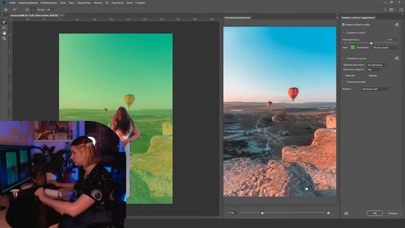
Task: Click the share icon at top right
Action: click(401, 9)
